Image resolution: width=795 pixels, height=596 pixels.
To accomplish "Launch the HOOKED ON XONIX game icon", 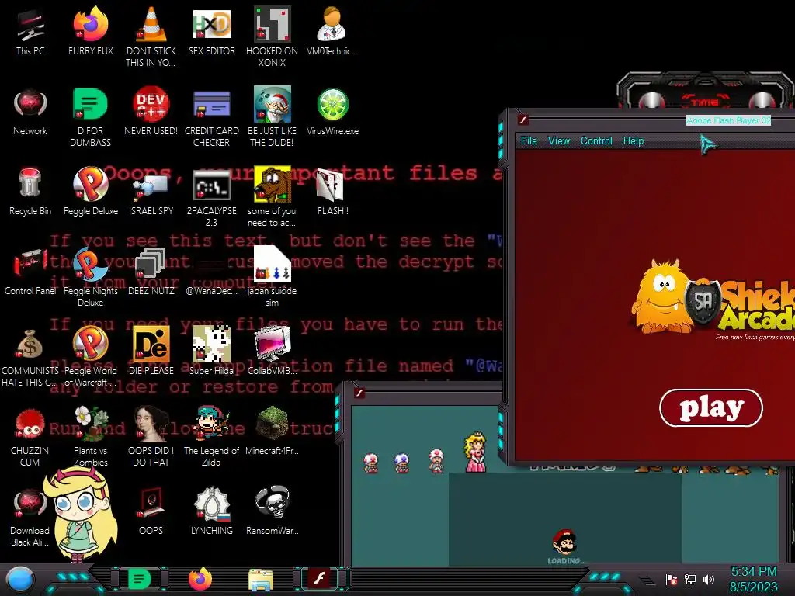I will [272, 24].
